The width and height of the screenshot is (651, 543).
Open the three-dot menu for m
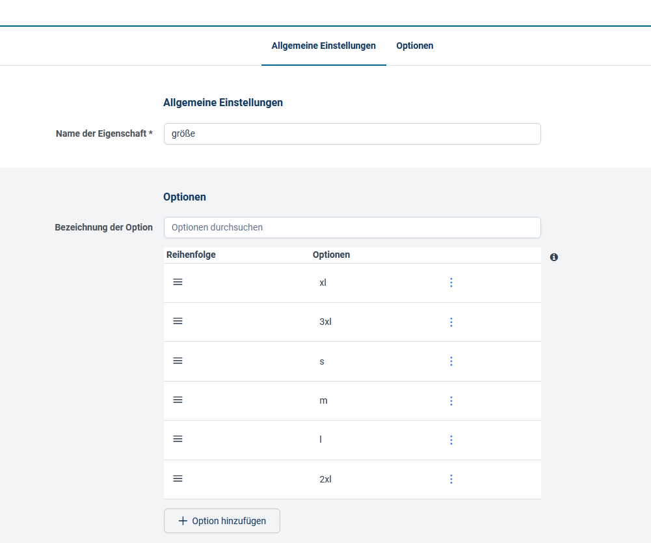pos(451,401)
